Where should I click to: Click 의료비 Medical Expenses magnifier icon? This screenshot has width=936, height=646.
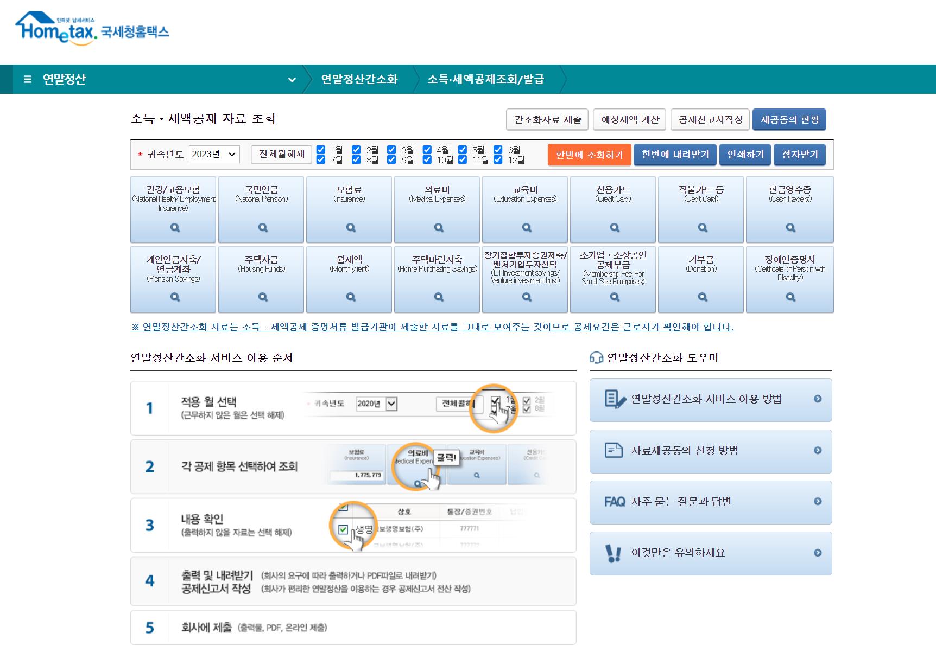coord(439,228)
